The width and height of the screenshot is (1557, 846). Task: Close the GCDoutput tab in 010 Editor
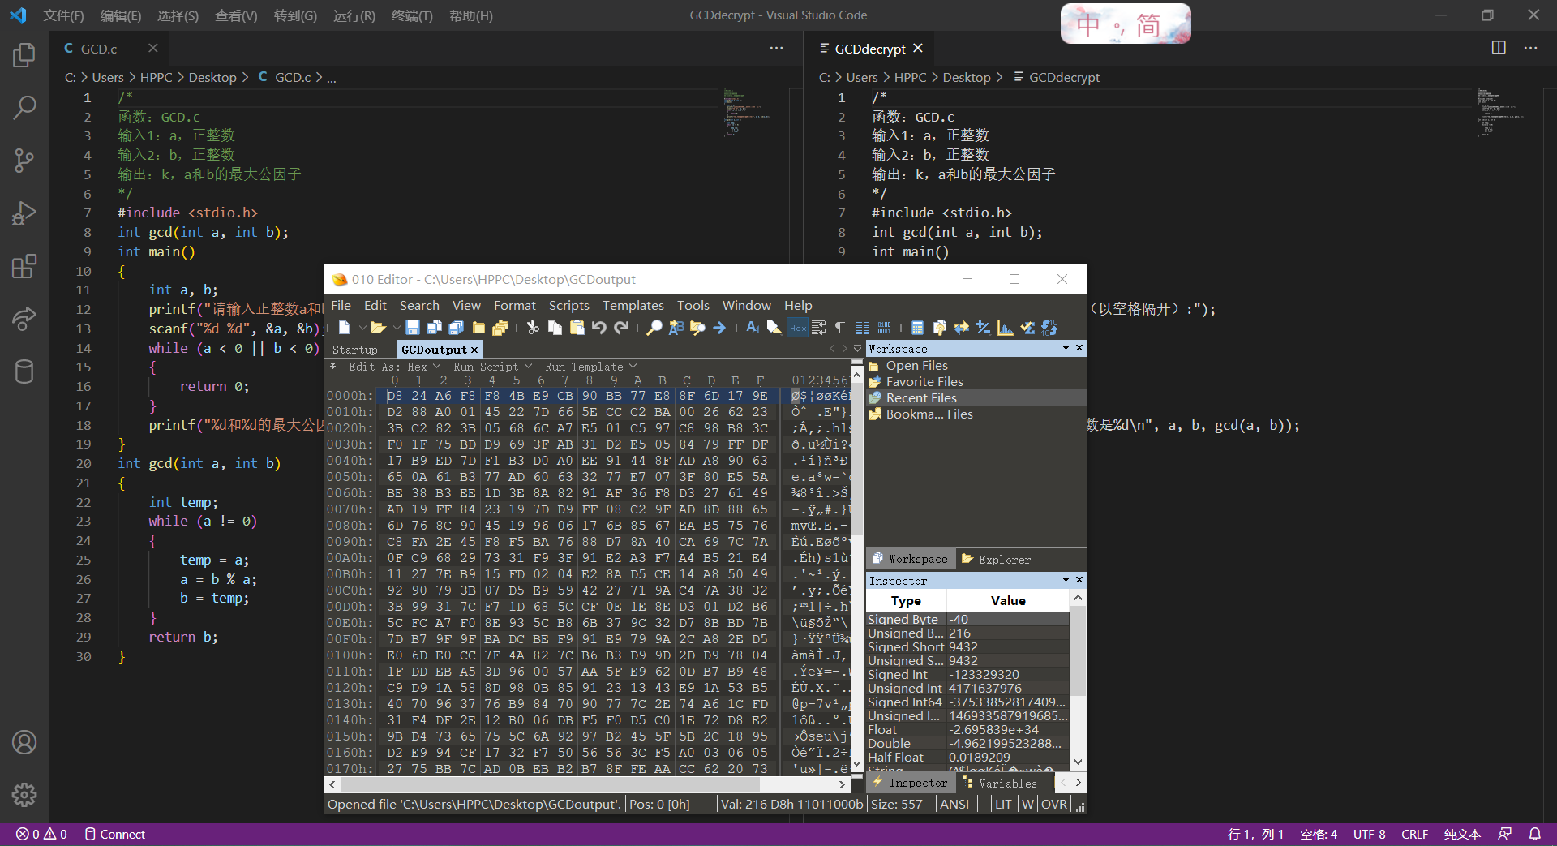[x=474, y=350]
